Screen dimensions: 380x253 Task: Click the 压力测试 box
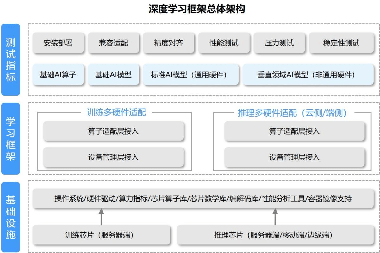click(x=279, y=43)
